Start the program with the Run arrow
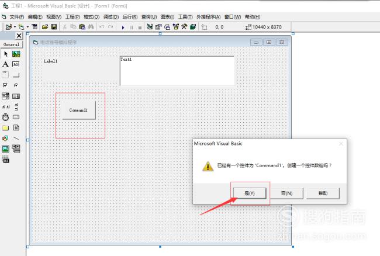Image resolution: width=380 pixels, height=256 pixels. click(x=123, y=27)
